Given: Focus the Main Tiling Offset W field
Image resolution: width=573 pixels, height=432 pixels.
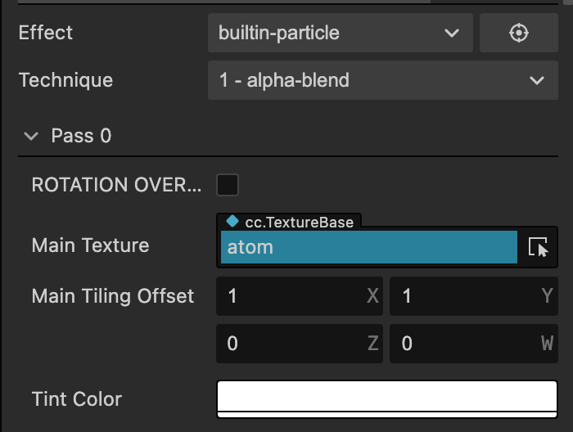Looking at the screenshot, I should (472, 344).
